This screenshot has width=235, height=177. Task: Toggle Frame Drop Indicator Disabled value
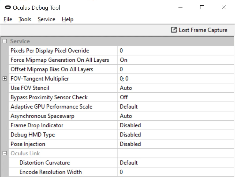pyautogui.click(x=176, y=125)
